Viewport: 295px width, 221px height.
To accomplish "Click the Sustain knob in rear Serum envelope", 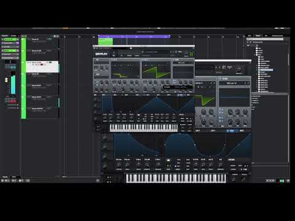I will coord(147,165).
